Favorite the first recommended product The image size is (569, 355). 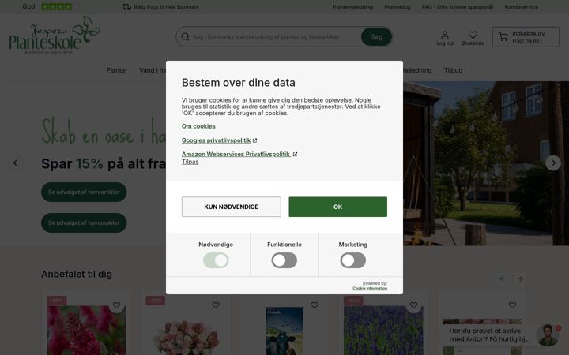116,305
